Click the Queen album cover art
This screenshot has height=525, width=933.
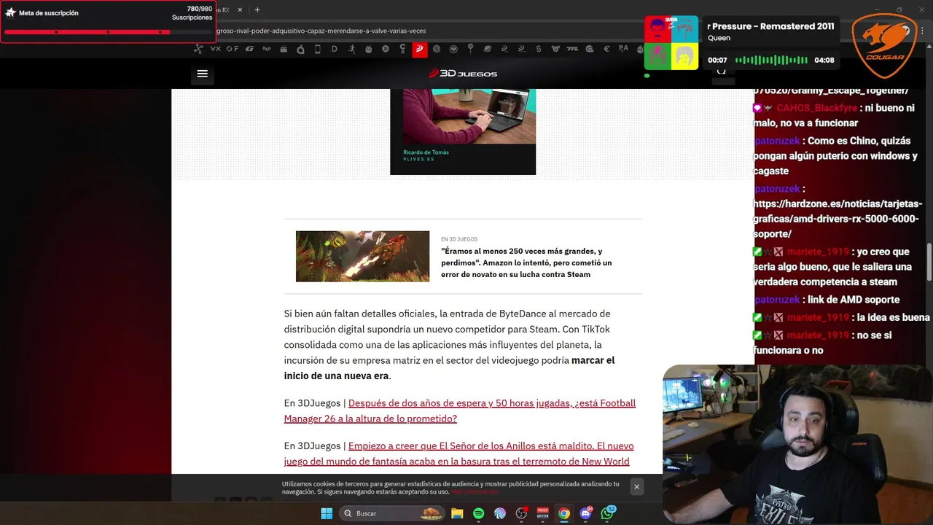671,43
